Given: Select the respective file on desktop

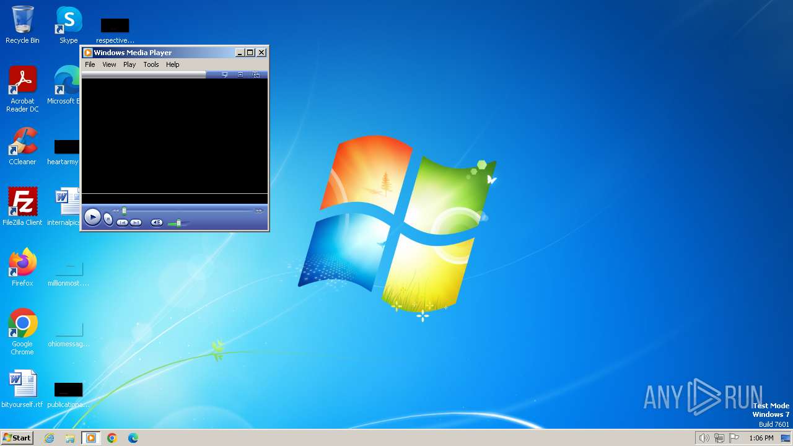Looking at the screenshot, I should pos(115,30).
